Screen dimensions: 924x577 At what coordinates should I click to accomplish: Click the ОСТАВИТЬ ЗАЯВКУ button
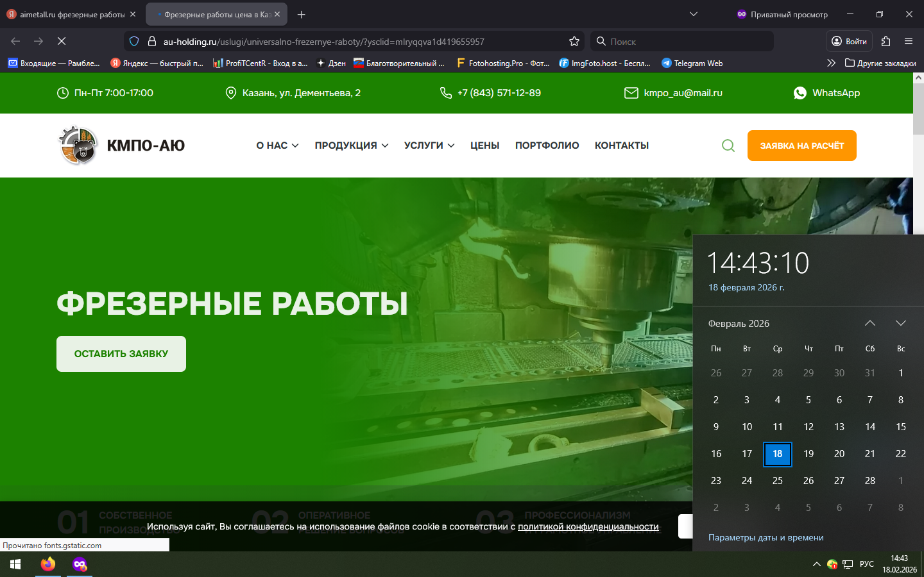(121, 354)
